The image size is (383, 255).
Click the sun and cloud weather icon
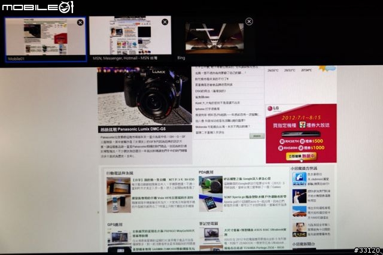click(327, 69)
